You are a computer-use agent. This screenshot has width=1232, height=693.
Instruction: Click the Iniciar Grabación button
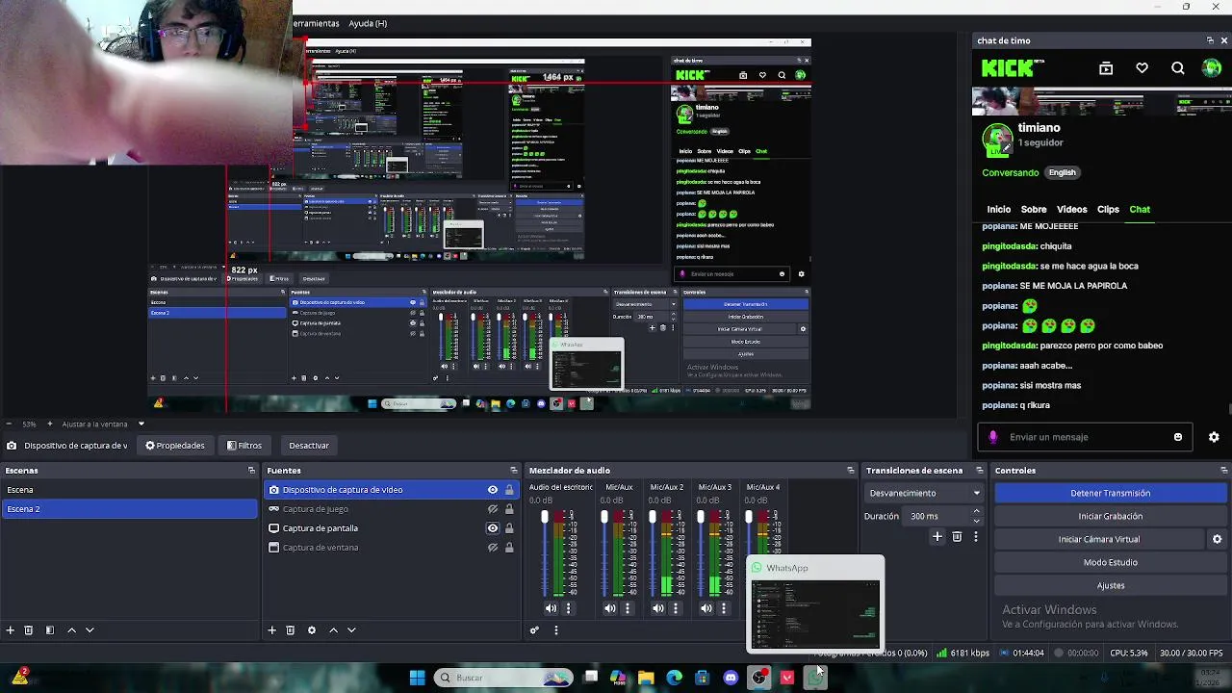[1110, 516]
